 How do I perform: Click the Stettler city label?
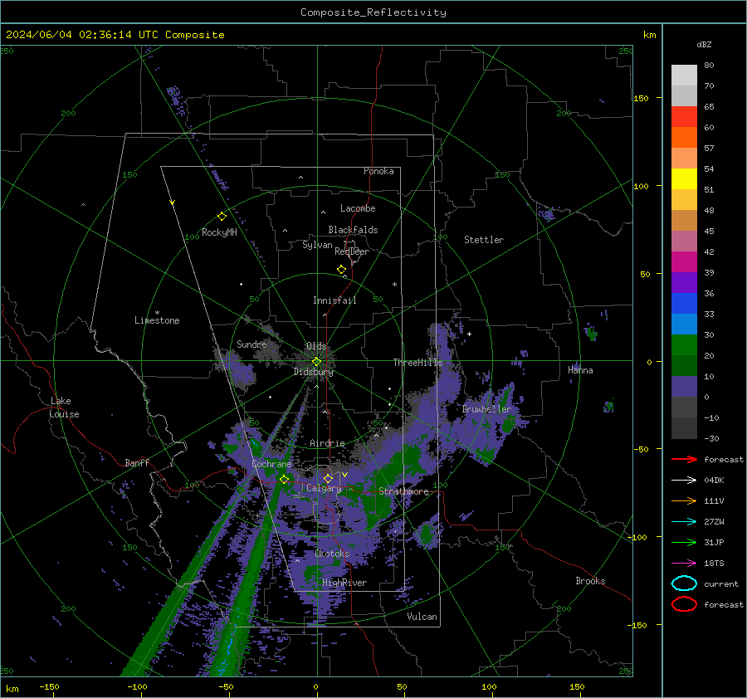[x=484, y=240]
